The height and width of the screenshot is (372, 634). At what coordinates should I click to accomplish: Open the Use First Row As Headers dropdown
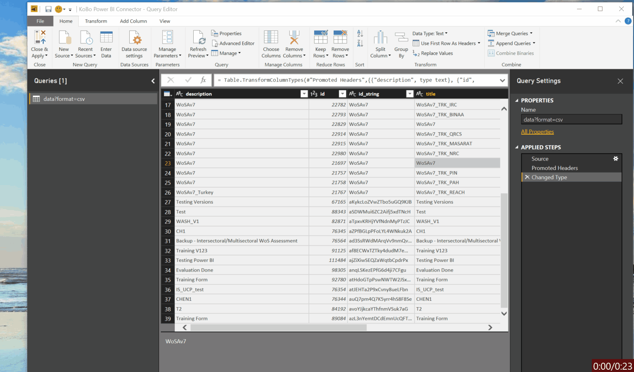pyautogui.click(x=446, y=43)
